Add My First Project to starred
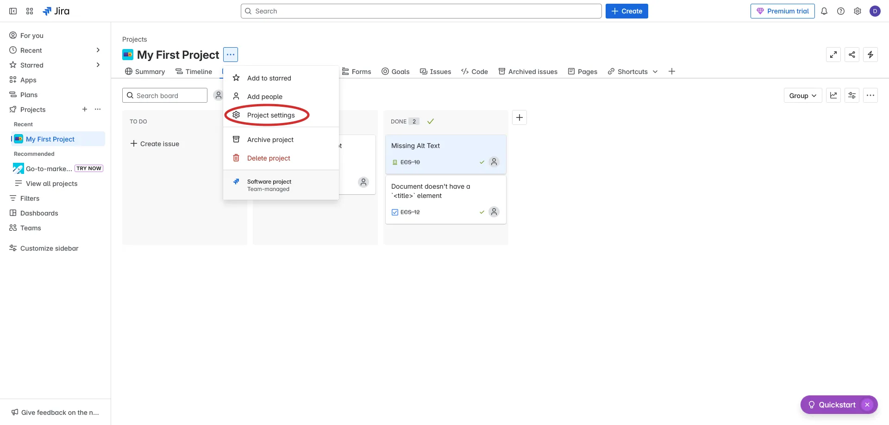 click(x=269, y=78)
